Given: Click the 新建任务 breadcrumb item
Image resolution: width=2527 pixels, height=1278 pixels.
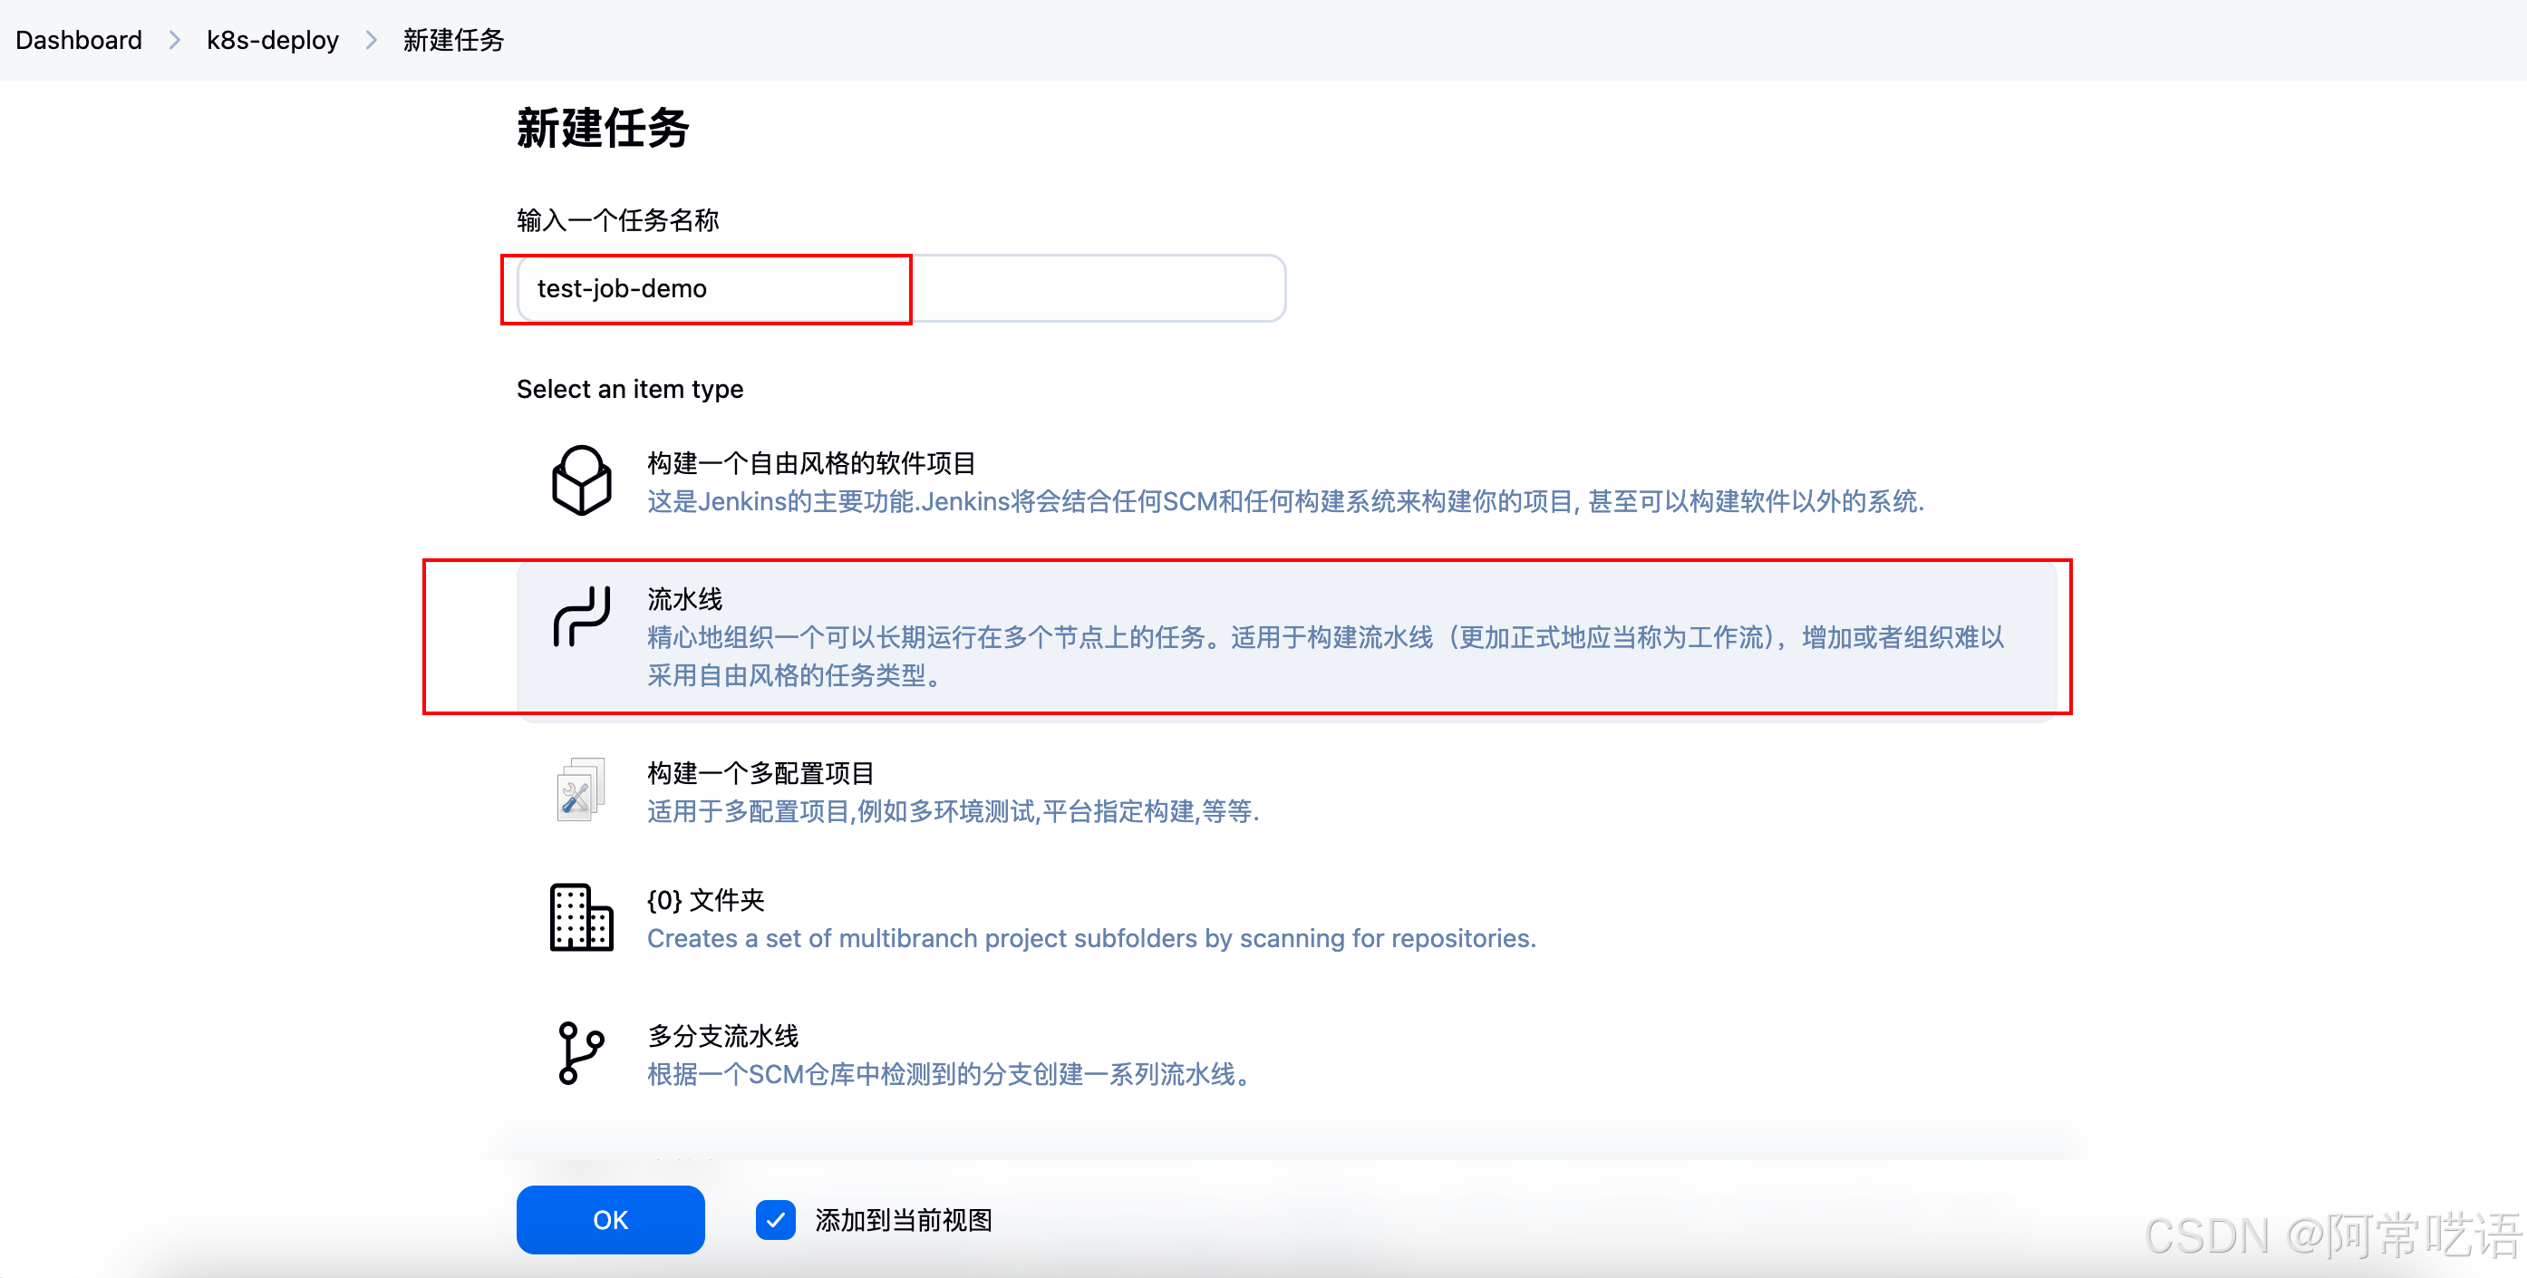Looking at the screenshot, I should tap(453, 40).
